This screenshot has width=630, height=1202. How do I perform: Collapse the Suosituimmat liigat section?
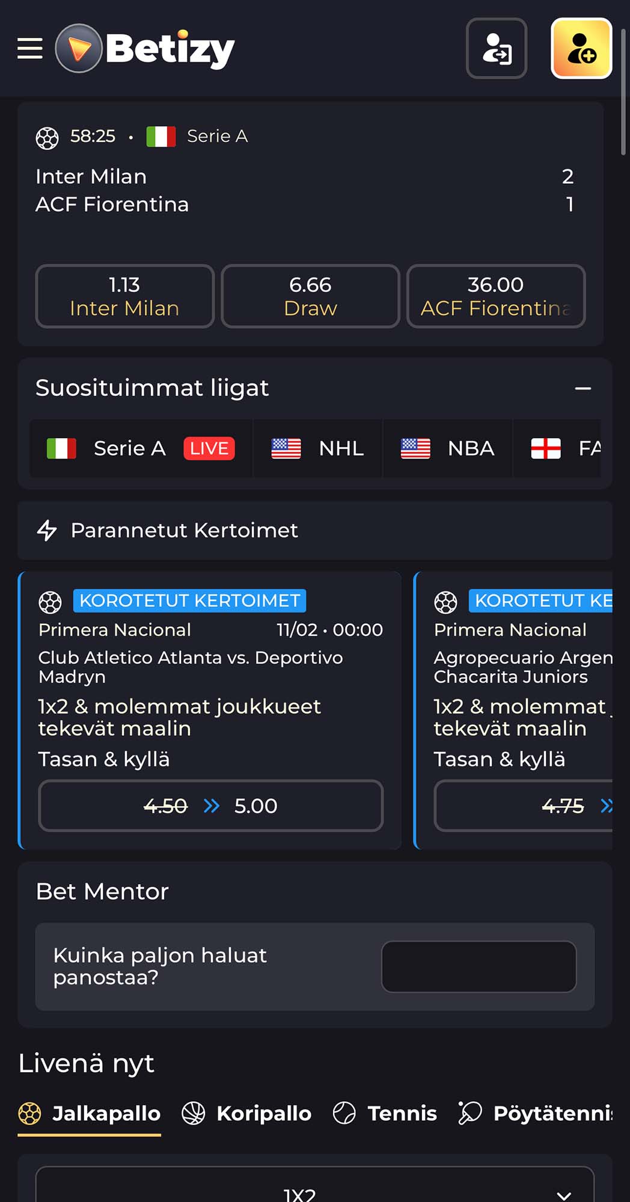(x=583, y=389)
